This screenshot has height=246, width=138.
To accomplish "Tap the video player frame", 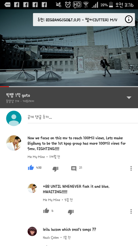I will 69,48.
